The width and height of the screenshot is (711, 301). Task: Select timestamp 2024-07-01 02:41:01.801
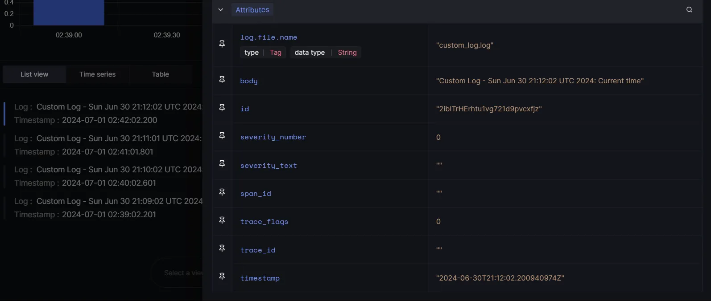click(107, 152)
